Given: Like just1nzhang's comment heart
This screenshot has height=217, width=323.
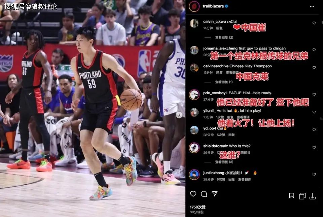Looking at the screenshot, I should pyautogui.click(x=314, y=174).
